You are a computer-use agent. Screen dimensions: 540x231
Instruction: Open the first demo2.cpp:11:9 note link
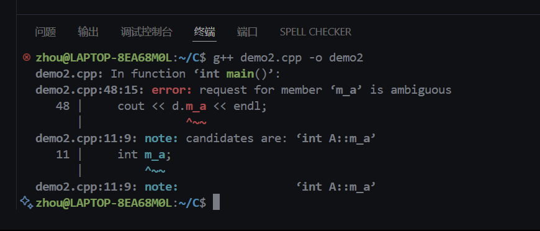[x=86, y=138]
